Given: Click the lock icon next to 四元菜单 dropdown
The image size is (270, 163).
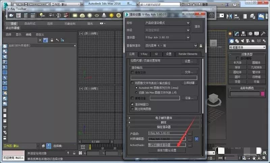Looking at the screenshot, I should click(201, 46).
